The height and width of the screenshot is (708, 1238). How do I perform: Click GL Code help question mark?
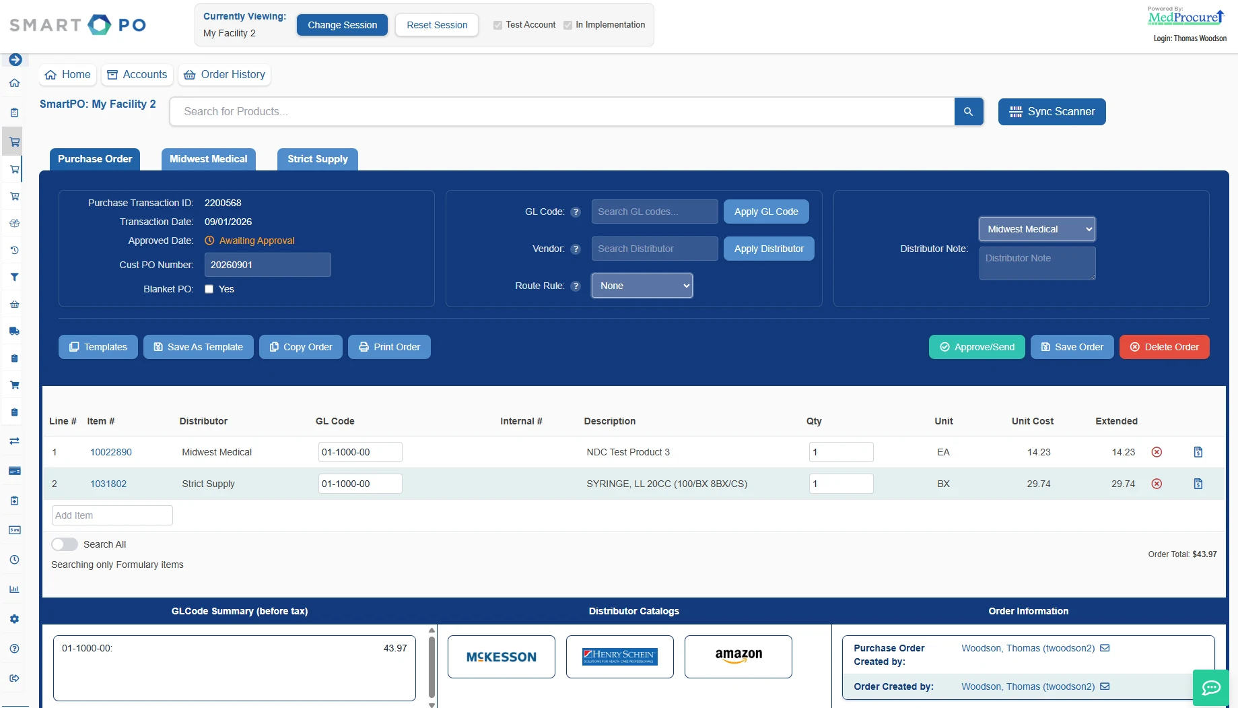(x=576, y=212)
